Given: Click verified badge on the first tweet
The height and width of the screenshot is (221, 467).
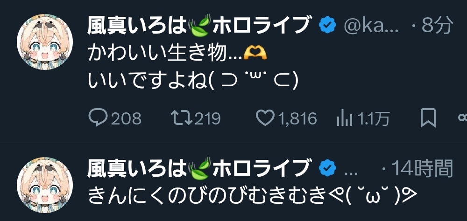Looking at the screenshot, I should [x=328, y=25].
